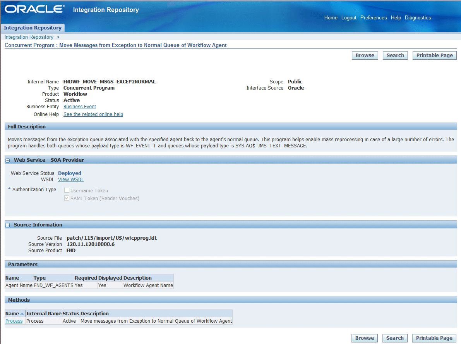Click the bottom Printable Page button
The image size is (461, 344).
click(434, 338)
